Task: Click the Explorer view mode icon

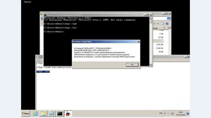Action: 155,24
